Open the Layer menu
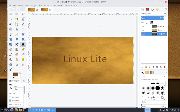 point(40,6)
